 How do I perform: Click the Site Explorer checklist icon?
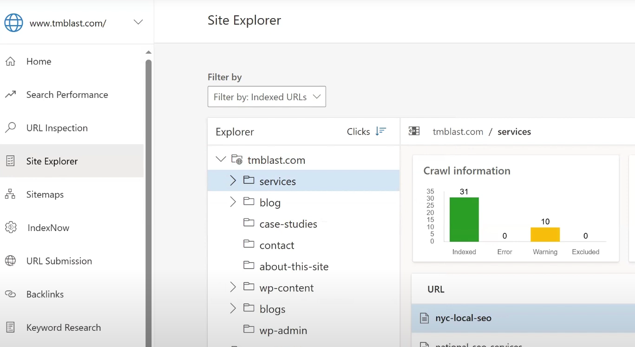coord(10,161)
